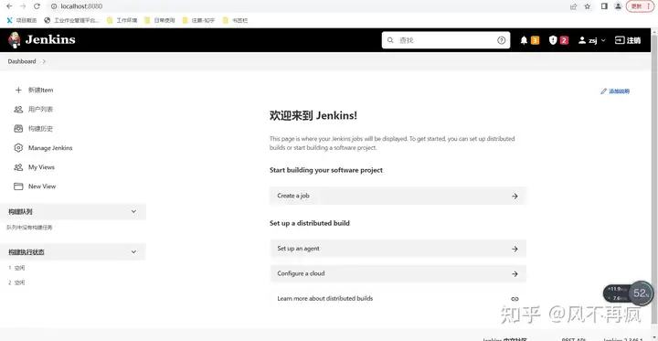
Task: Click Configure a cloud
Action: pos(398,273)
